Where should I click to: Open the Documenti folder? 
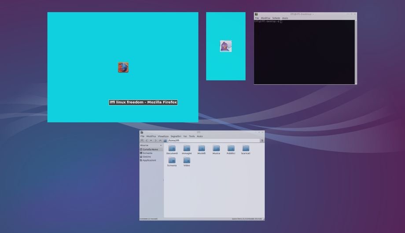point(172,149)
